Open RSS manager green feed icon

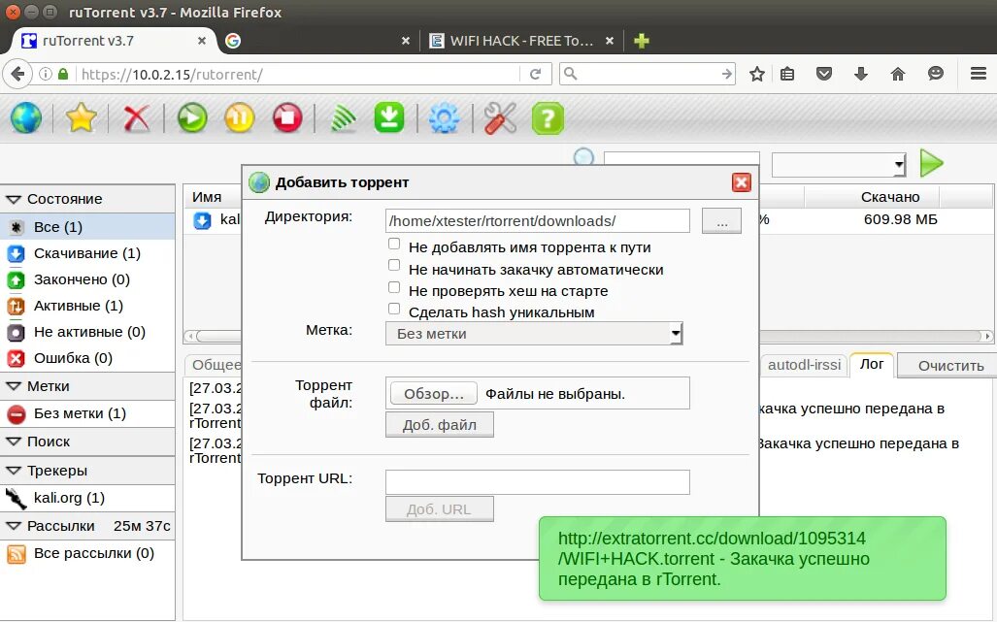click(344, 118)
